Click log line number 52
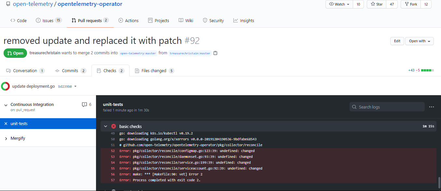 click(113, 151)
